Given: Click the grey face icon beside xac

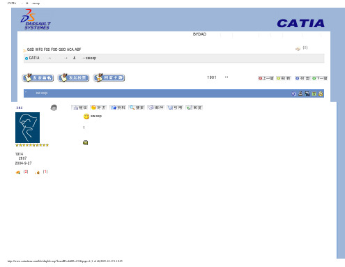Looking at the screenshot, I should [54, 107].
